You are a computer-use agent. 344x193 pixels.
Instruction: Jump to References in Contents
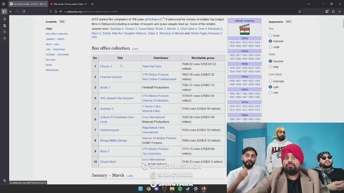click(52, 70)
